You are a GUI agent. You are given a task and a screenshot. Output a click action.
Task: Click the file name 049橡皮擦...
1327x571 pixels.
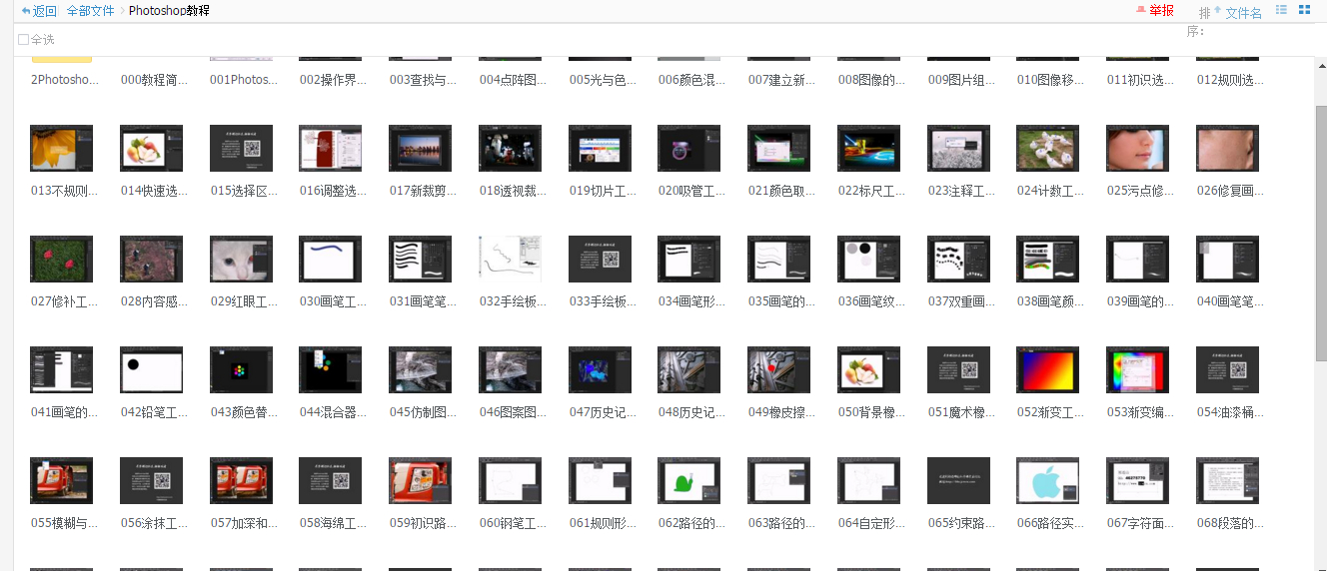[x=782, y=412]
